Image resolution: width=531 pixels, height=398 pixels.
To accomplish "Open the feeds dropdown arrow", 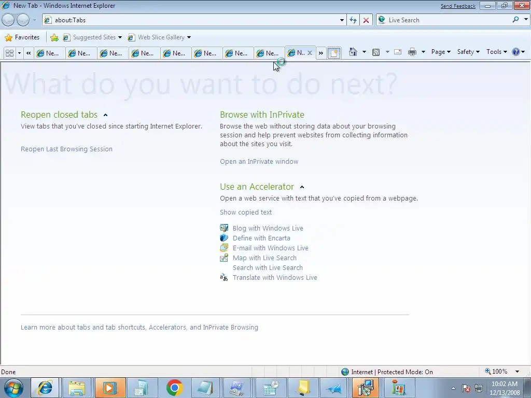I will coord(387,52).
